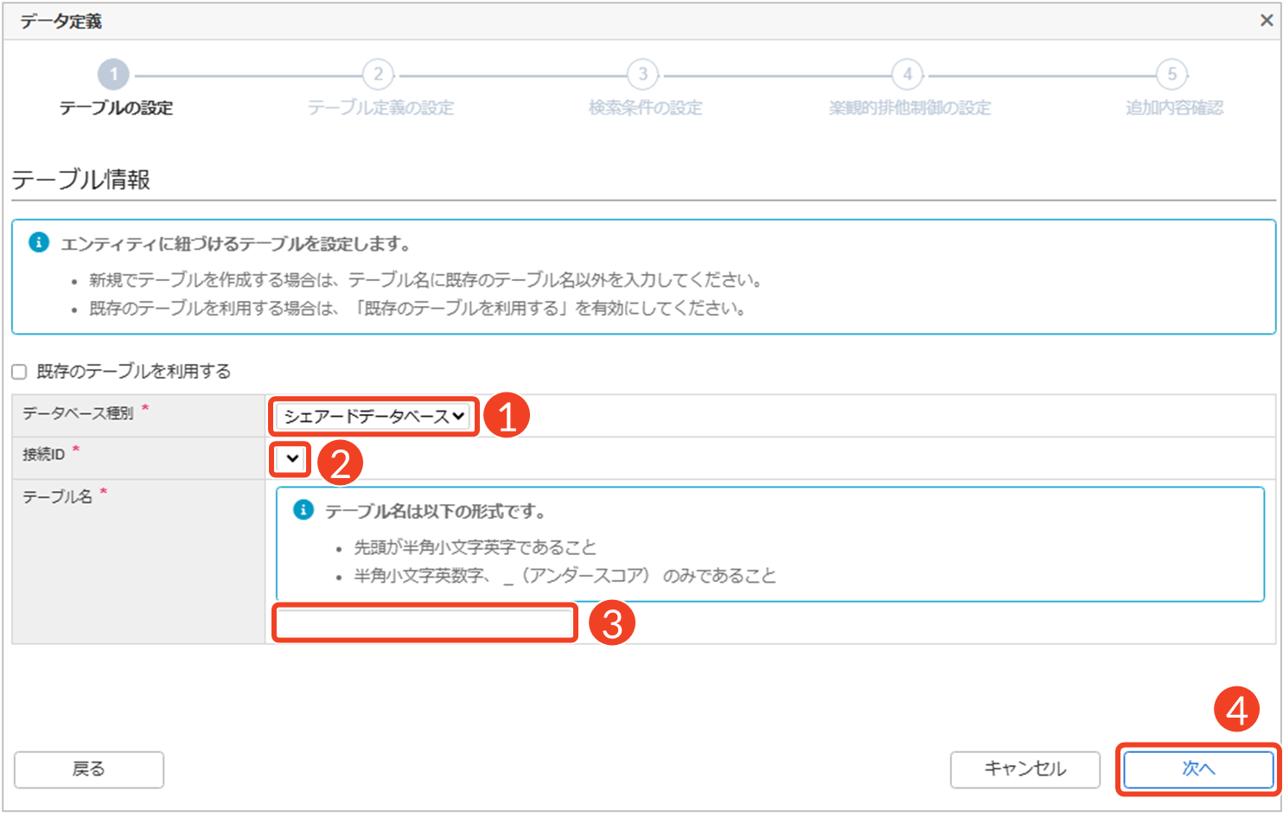Select the 検索条件の設定 step label

(x=645, y=108)
